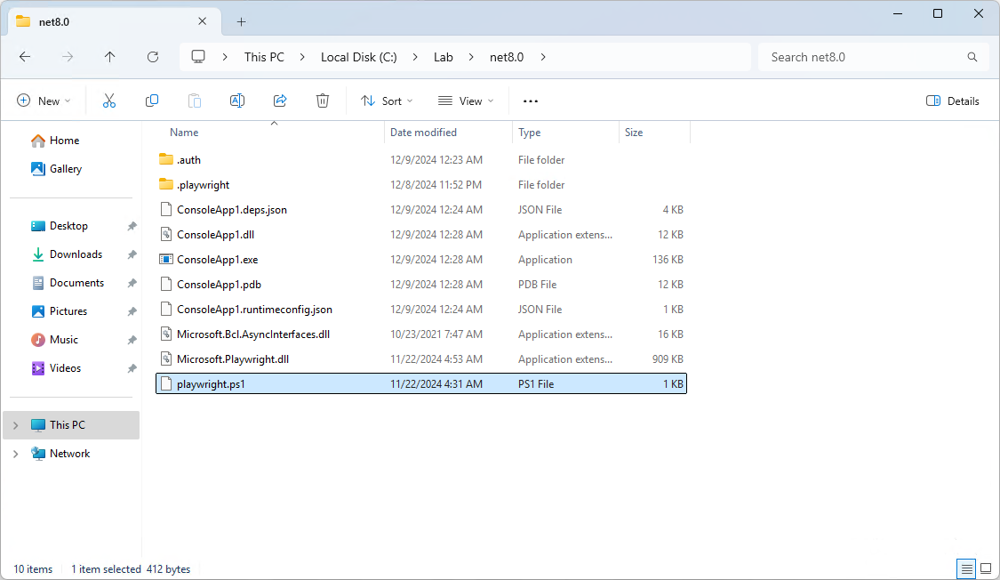Expand chevron after net8.0 in address bar
Image resolution: width=1000 pixels, height=580 pixels.
click(x=543, y=57)
